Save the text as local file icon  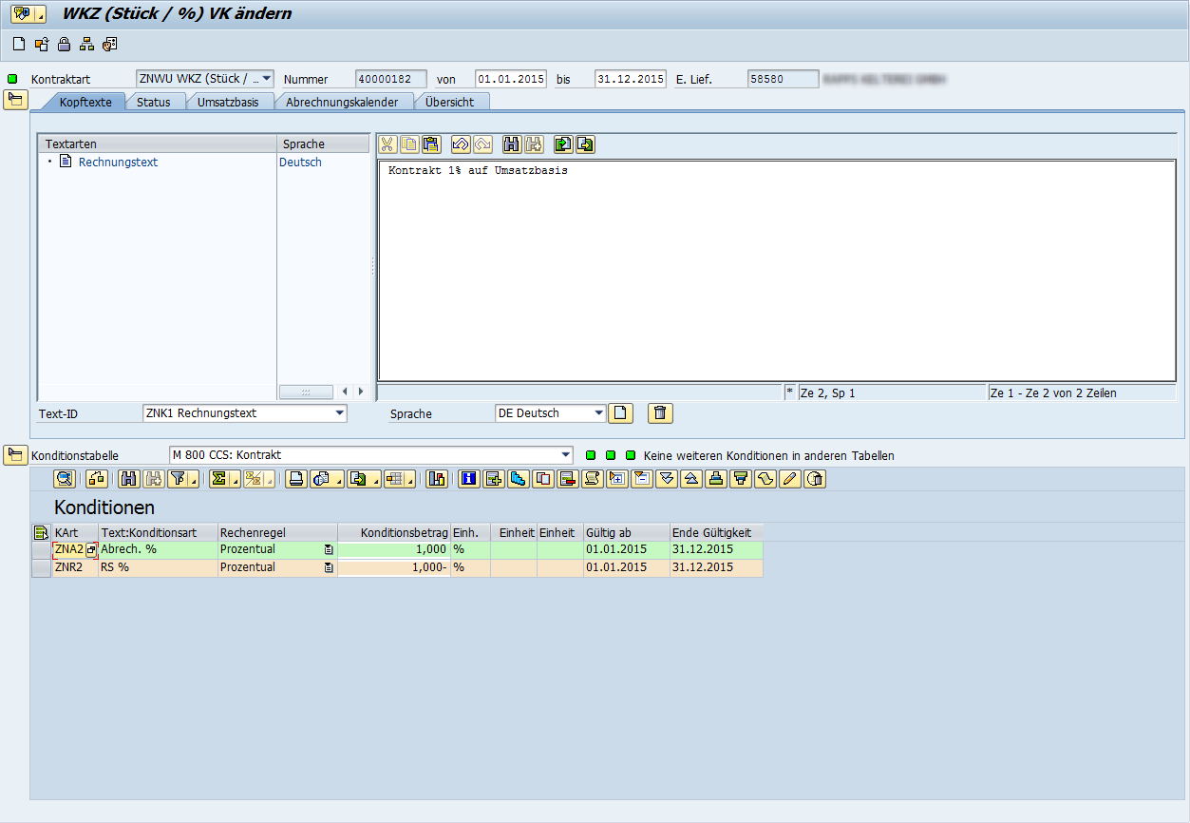coord(585,144)
